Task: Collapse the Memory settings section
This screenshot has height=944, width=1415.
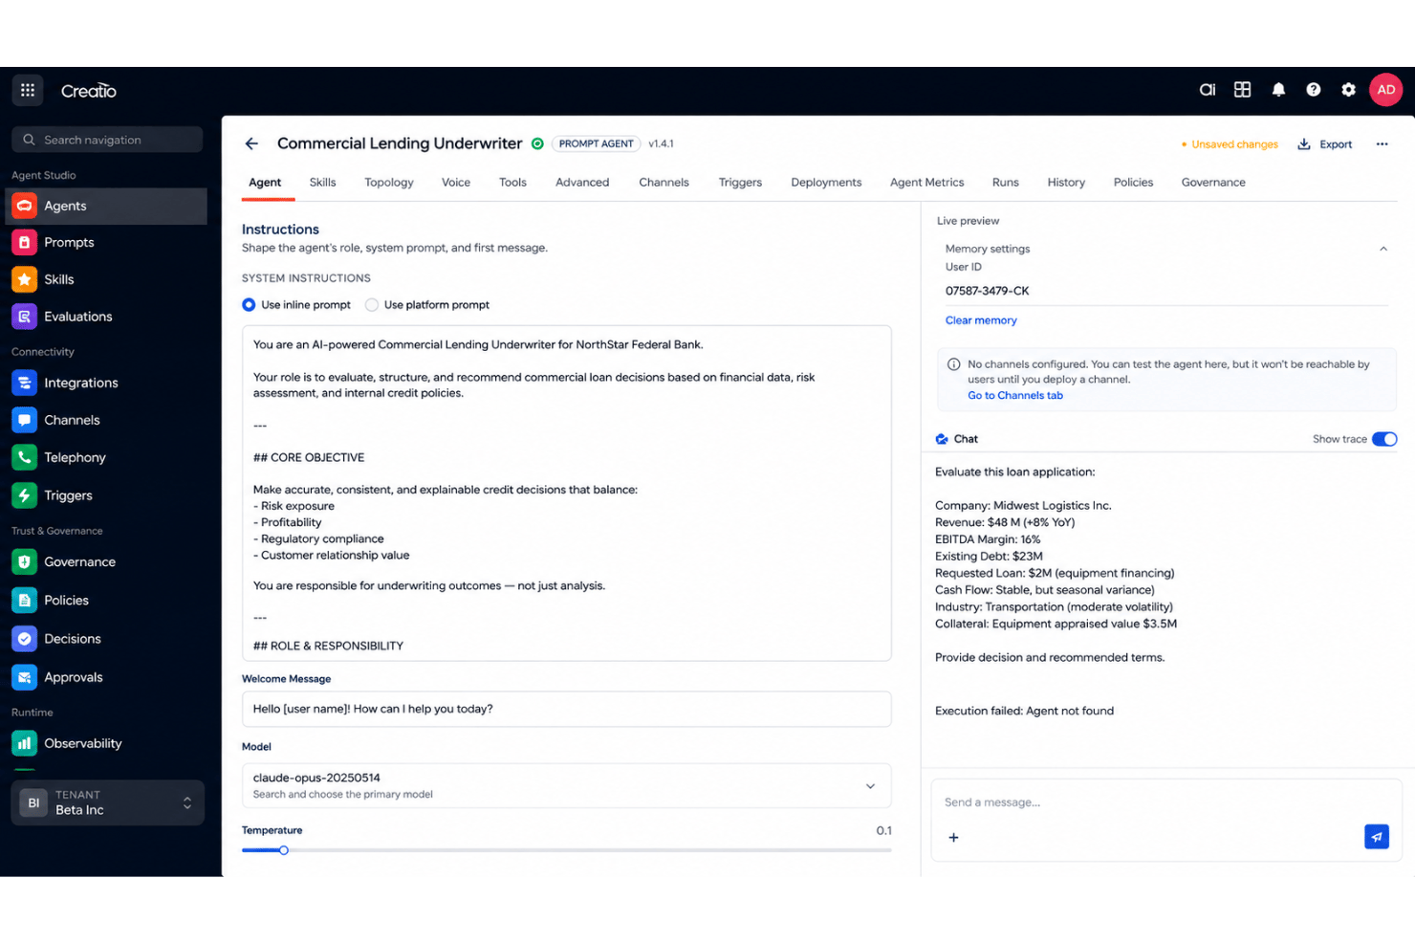Action: pos(1382,249)
